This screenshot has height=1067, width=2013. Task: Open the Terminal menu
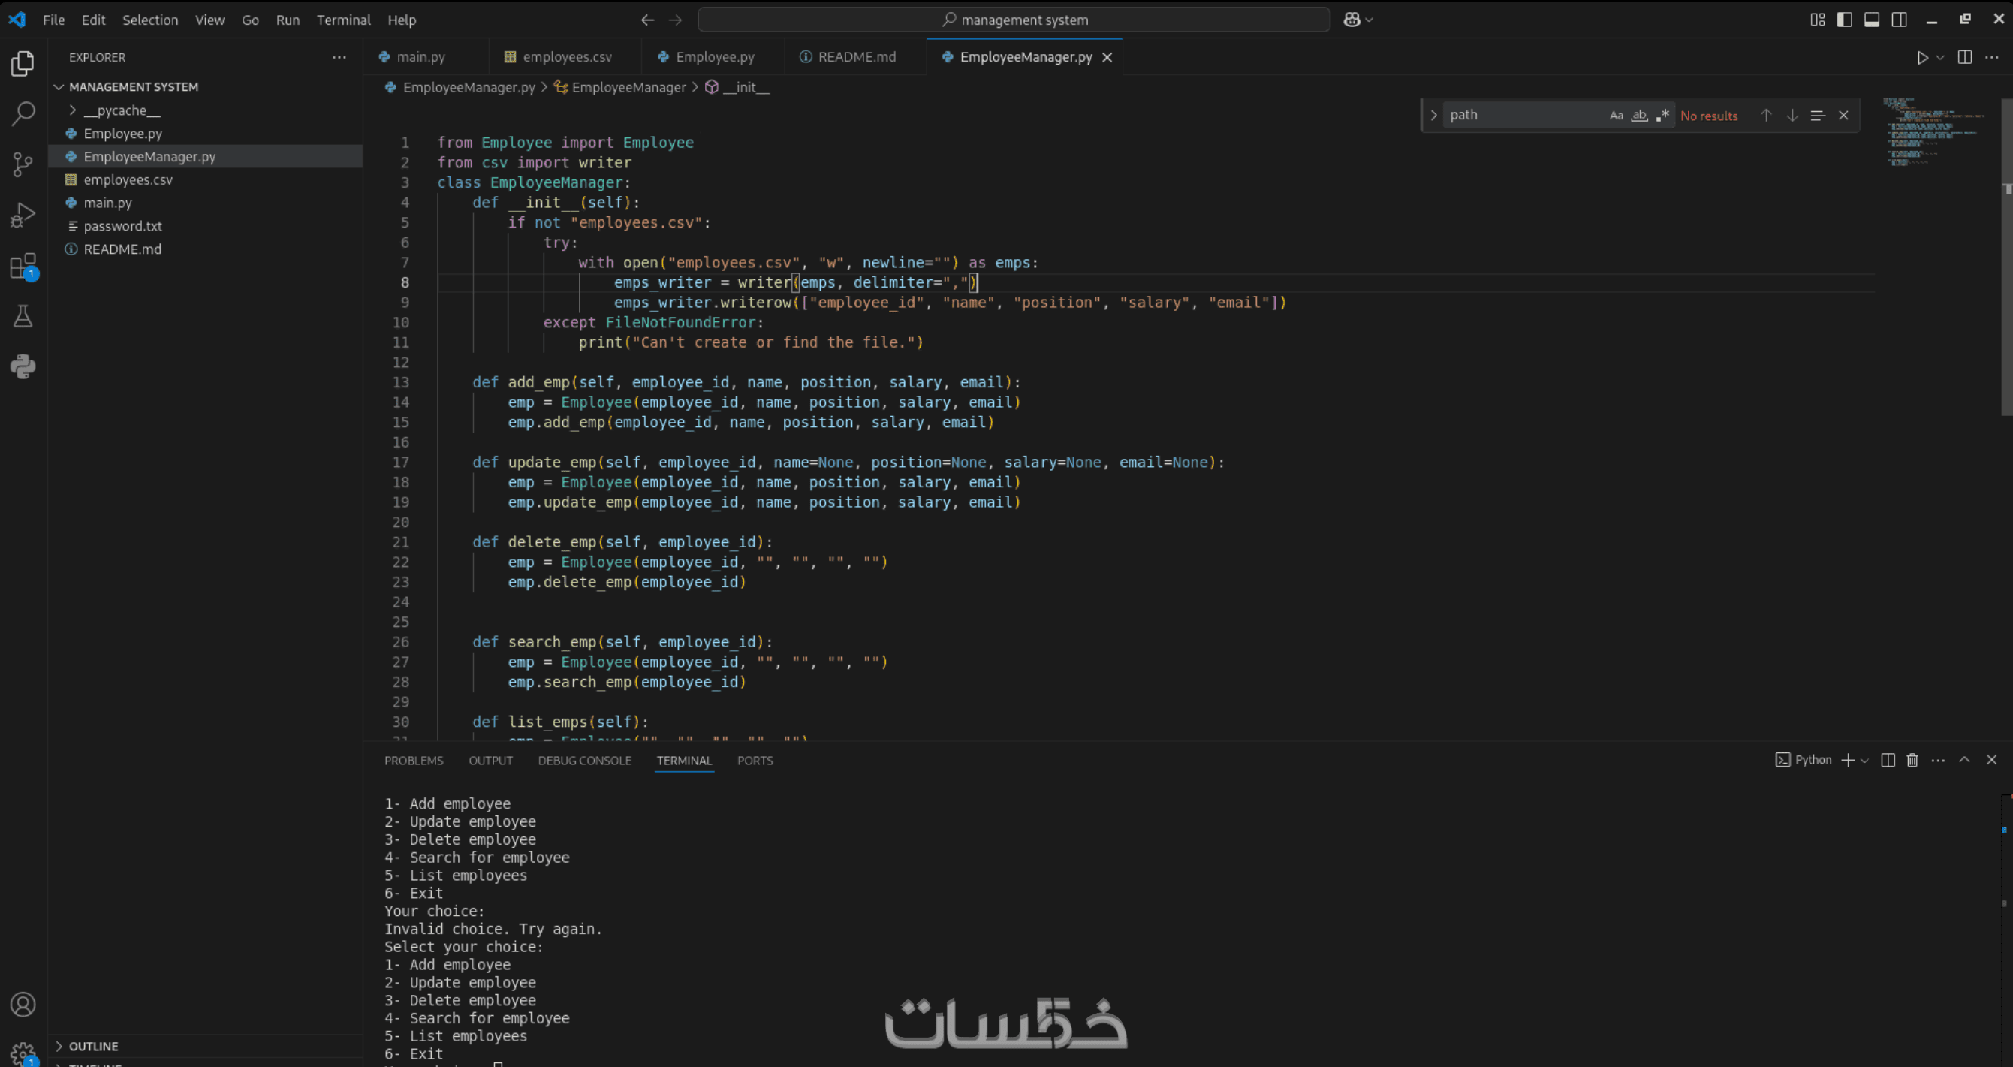pyautogui.click(x=343, y=20)
